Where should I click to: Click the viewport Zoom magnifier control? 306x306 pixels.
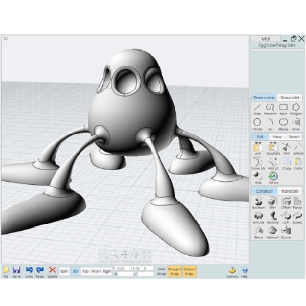click(114, 256)
